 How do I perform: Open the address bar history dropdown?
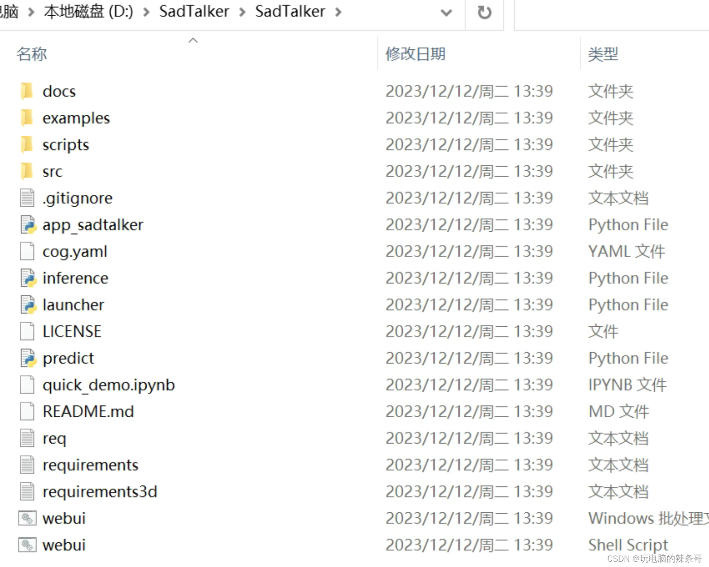[446, 13]
